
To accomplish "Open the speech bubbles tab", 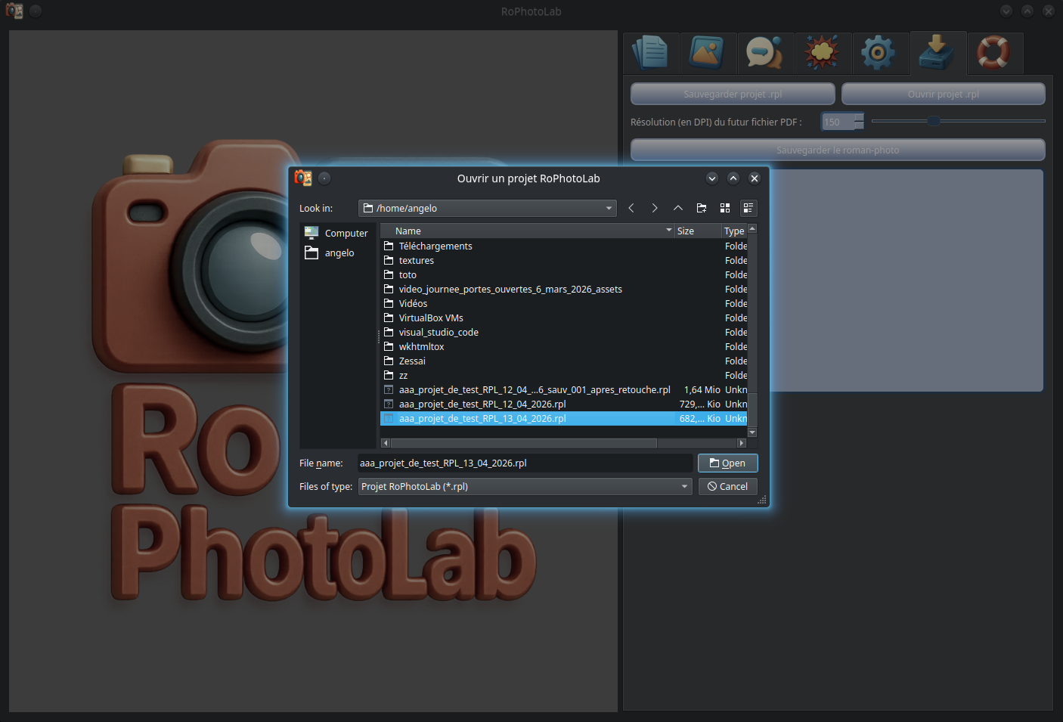I will coord(765,53).
